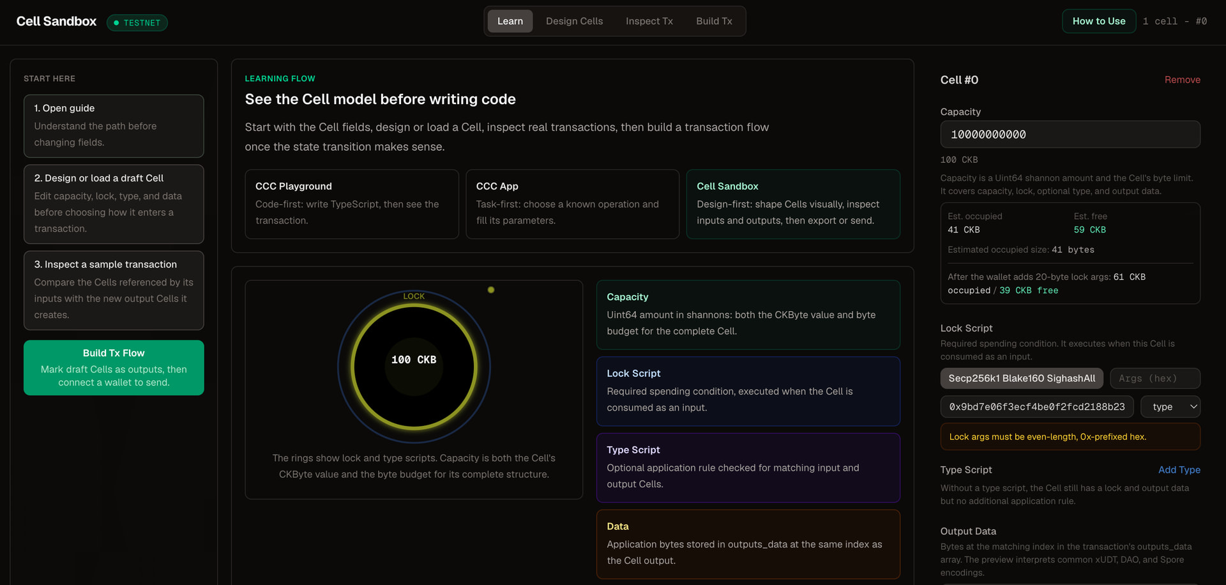Screen dimensions: 1226x585
Task: Click the "START HERE" sidebar label
Action: 49,79
